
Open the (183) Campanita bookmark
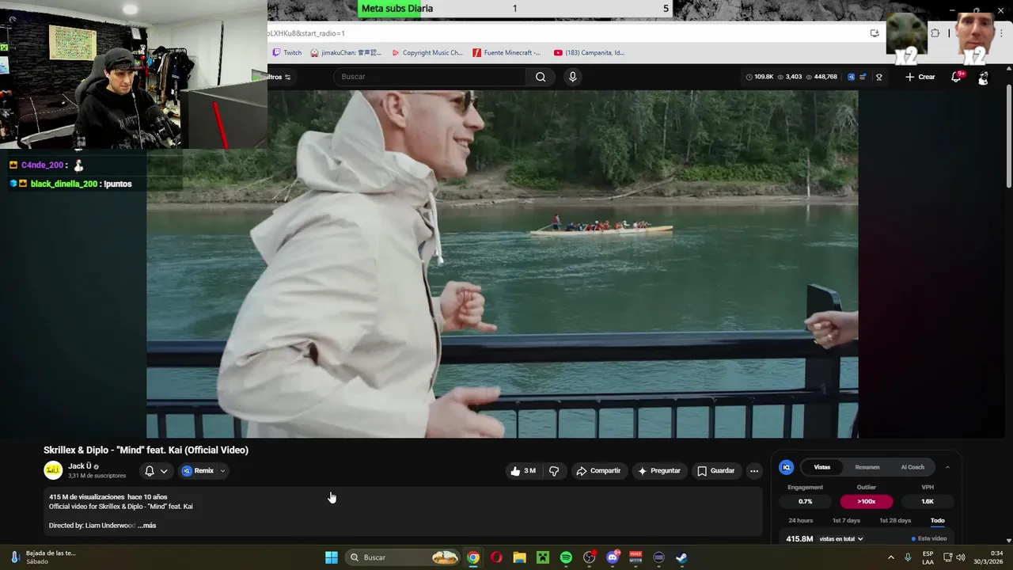pos(589,53)
